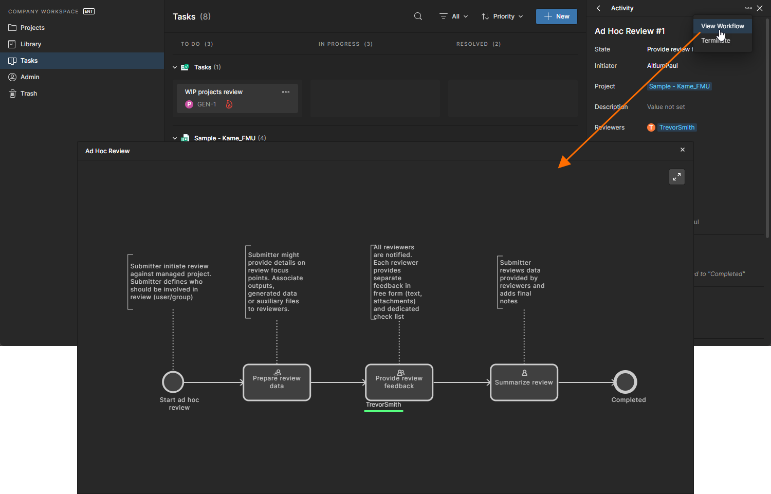Open the Activity panel more options menu
This screenshot has width=771, height=494.
click(x=748, y=8)
